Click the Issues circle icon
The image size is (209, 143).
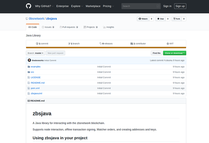pyautogui.click(x=43, y=27)
